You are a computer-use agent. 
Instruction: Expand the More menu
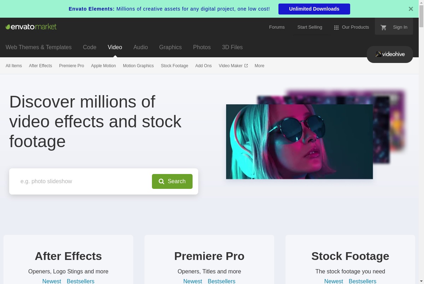[259, 66]
